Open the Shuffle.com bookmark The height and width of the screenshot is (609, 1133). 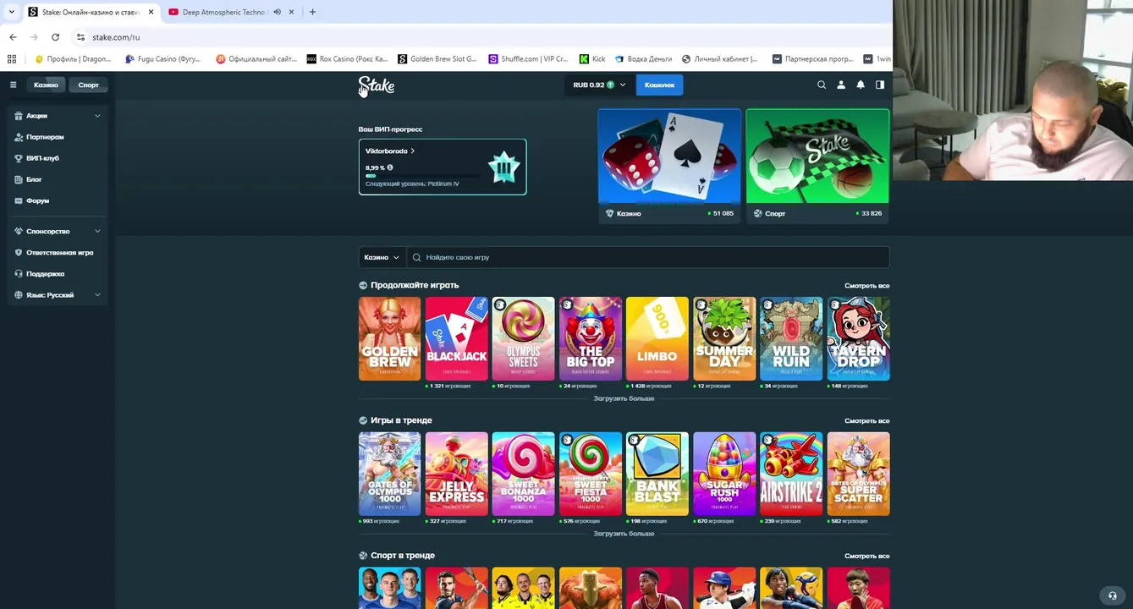click(x=528, y=59)
